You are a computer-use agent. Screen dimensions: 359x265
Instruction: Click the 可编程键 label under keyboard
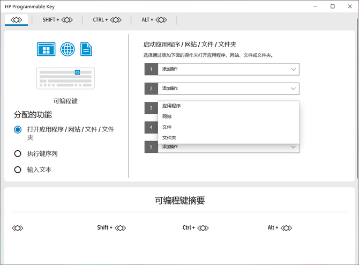pos(65,101)
